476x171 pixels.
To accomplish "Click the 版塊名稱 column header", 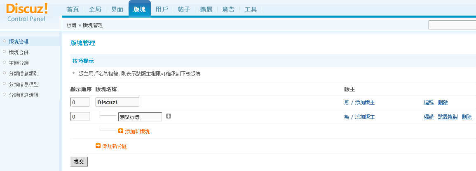I will point(106,89).
